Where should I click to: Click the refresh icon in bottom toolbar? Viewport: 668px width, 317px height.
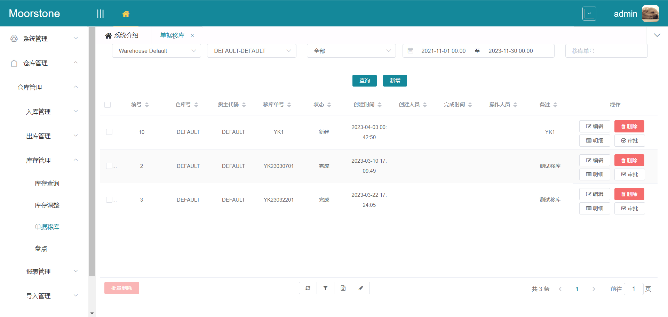pos(308,288)
